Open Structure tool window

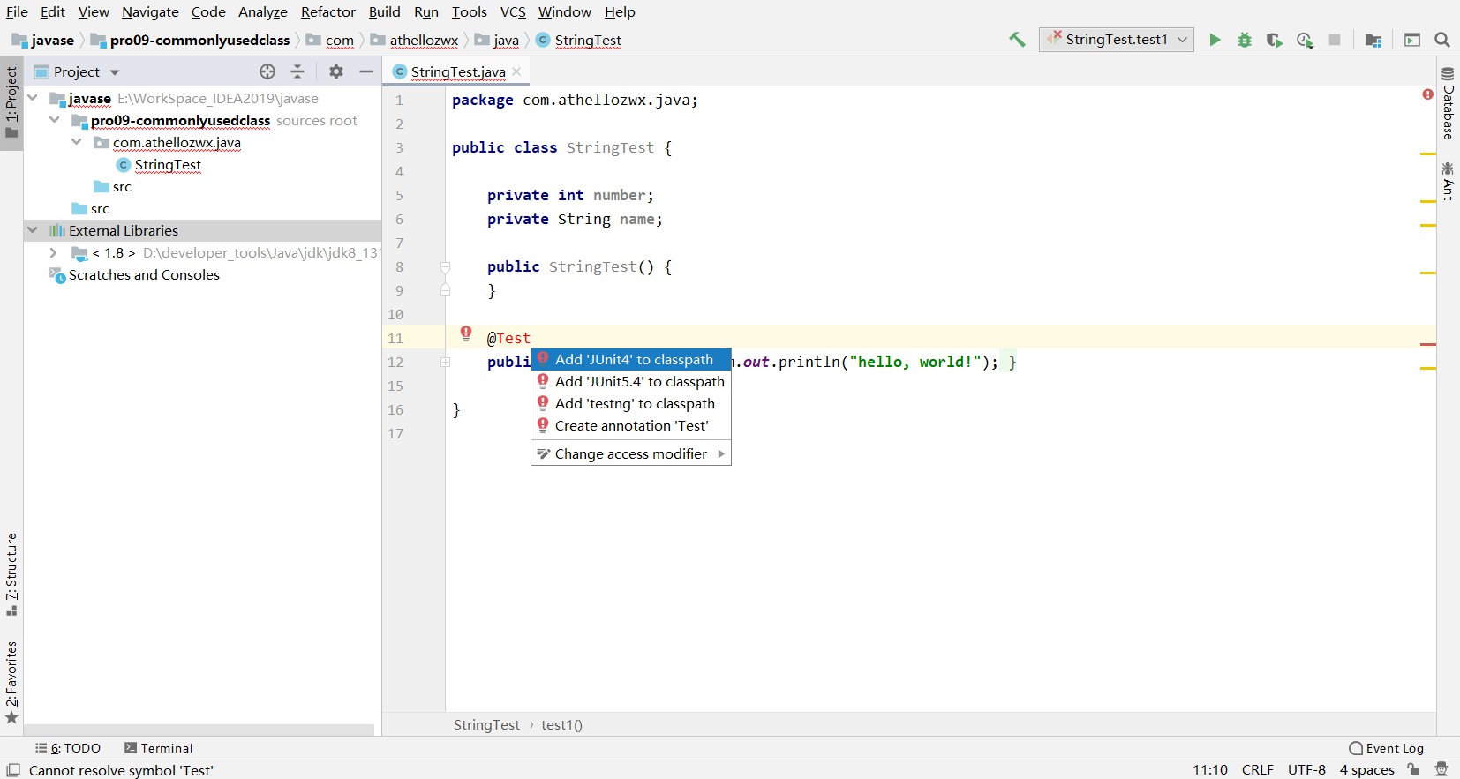(x=11, y=574)
